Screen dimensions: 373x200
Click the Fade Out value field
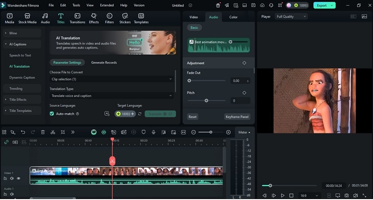pyautogui.click(x=240, y=81)
